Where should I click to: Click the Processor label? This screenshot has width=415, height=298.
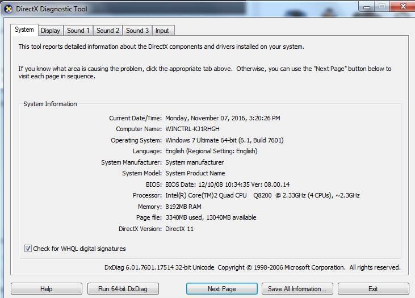point(147,195)
